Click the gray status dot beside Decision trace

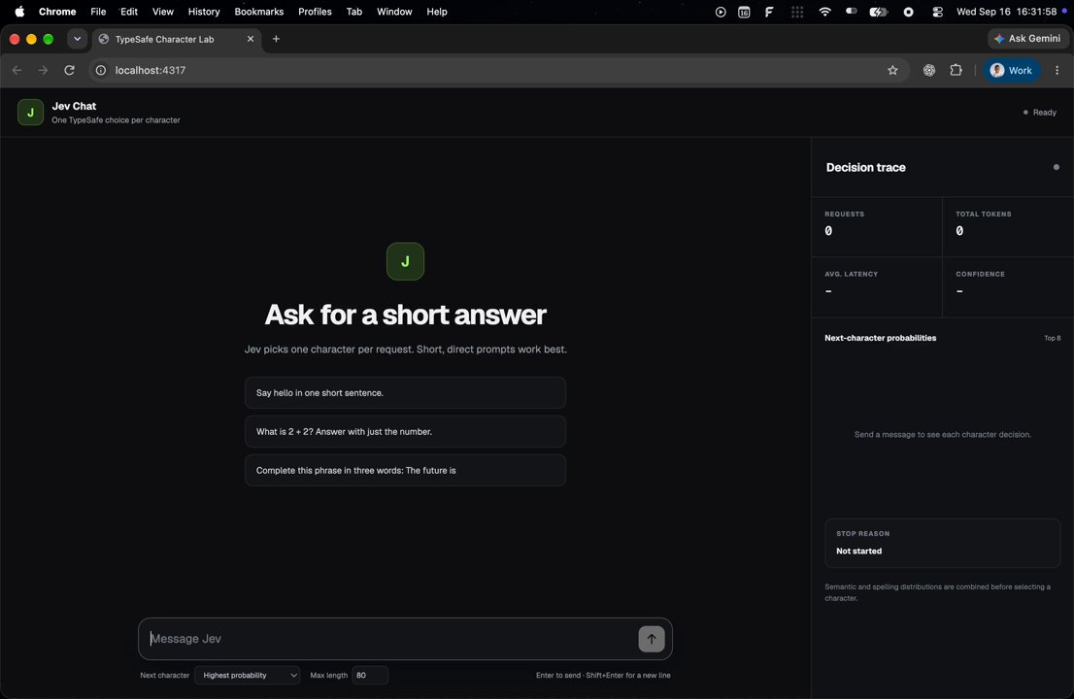click(1057, 167)
